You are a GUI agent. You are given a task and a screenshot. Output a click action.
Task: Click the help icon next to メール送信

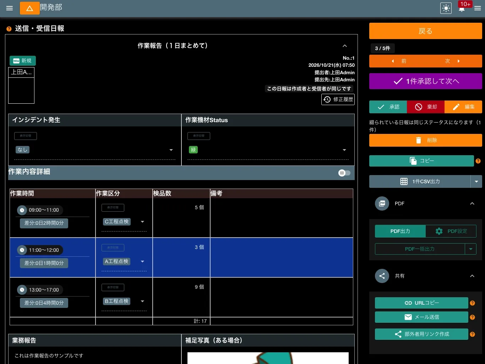[x=473, y=317]
